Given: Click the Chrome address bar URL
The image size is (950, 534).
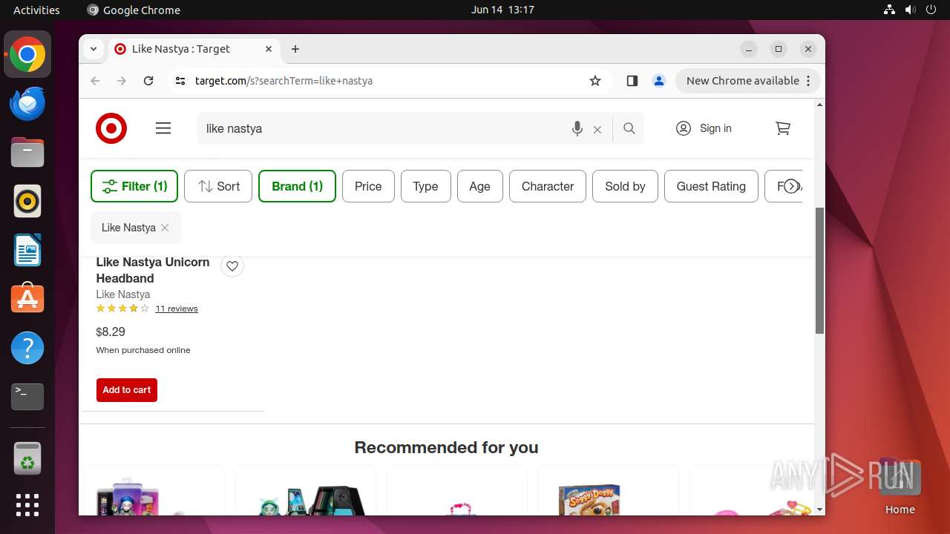Looking at the screenshot, I should click(x=284, y=81).
